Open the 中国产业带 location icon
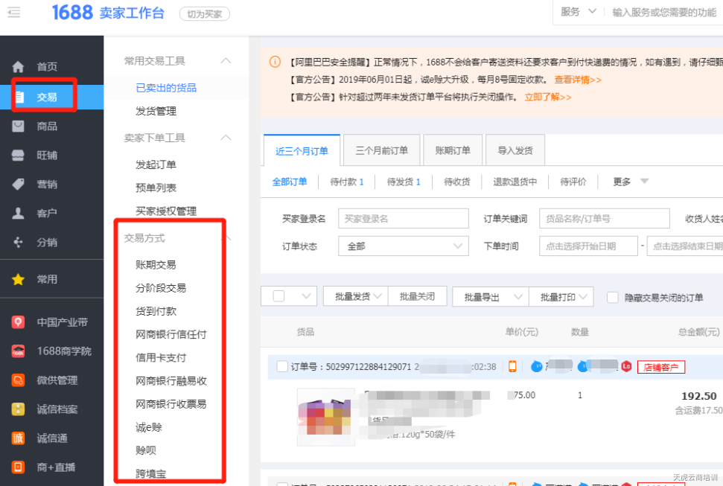Screen dimensions: 723x486 tap(18, 322)
